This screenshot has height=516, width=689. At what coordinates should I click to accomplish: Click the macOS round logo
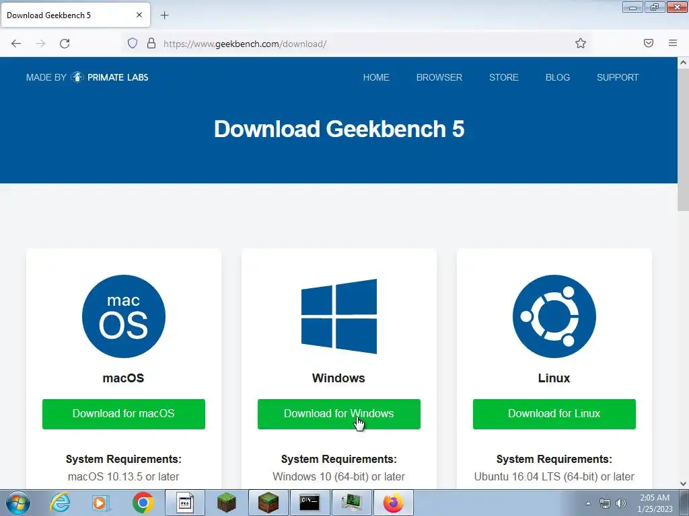pyautogui.click(x=124, y=316)
